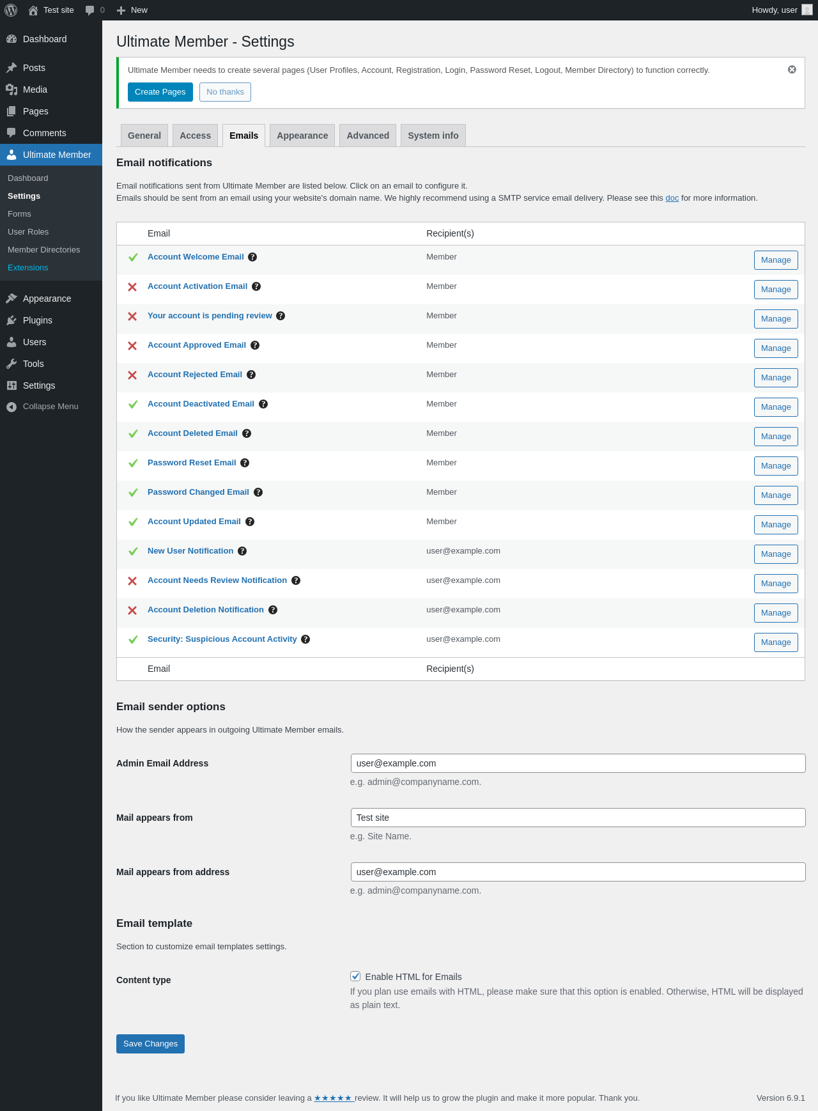Click help icon beside Account Welcome Email
818x1111 pixels.
(x=252, y=257)
